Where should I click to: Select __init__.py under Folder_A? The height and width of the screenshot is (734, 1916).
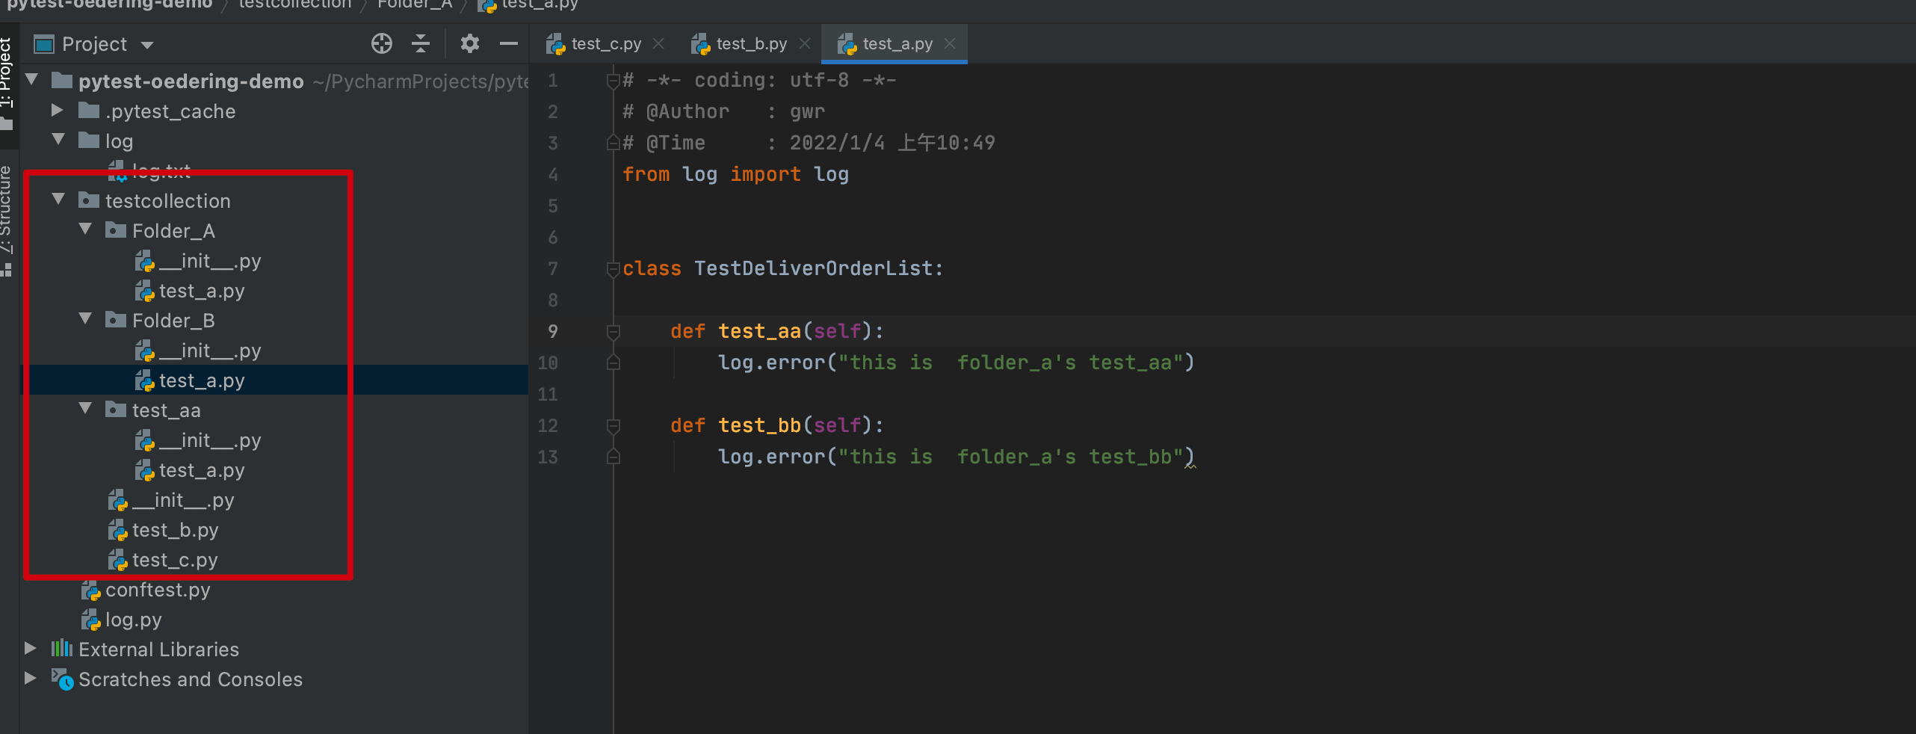209,261
